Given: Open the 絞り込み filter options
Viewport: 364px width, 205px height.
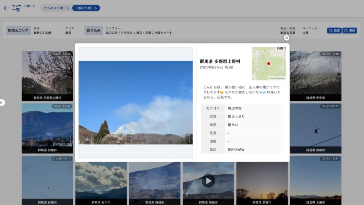Looking at the screenshot, I should (x=94, y=30).
